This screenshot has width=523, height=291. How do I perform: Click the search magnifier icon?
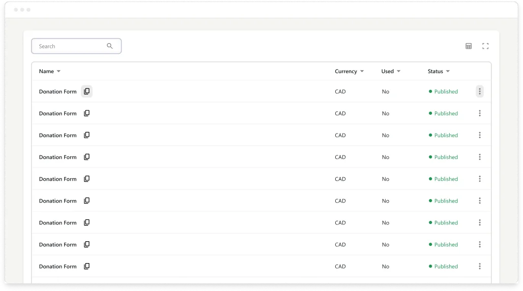[110, 46]
